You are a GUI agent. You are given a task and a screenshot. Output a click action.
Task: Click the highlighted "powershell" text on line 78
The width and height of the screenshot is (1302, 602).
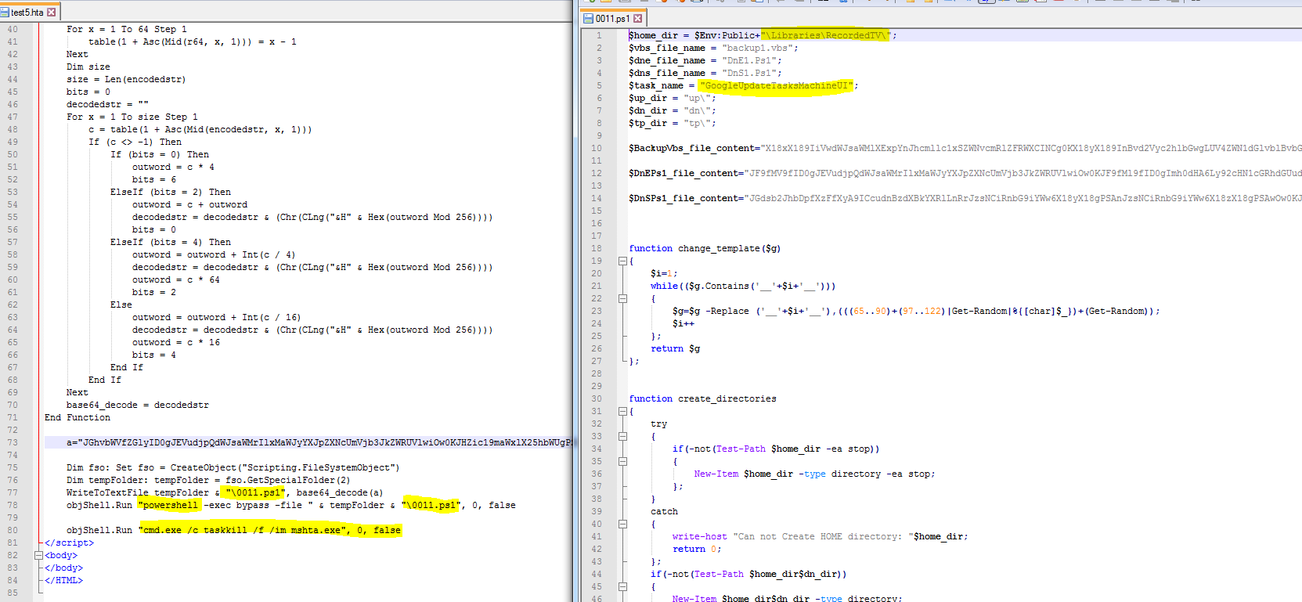170,505
